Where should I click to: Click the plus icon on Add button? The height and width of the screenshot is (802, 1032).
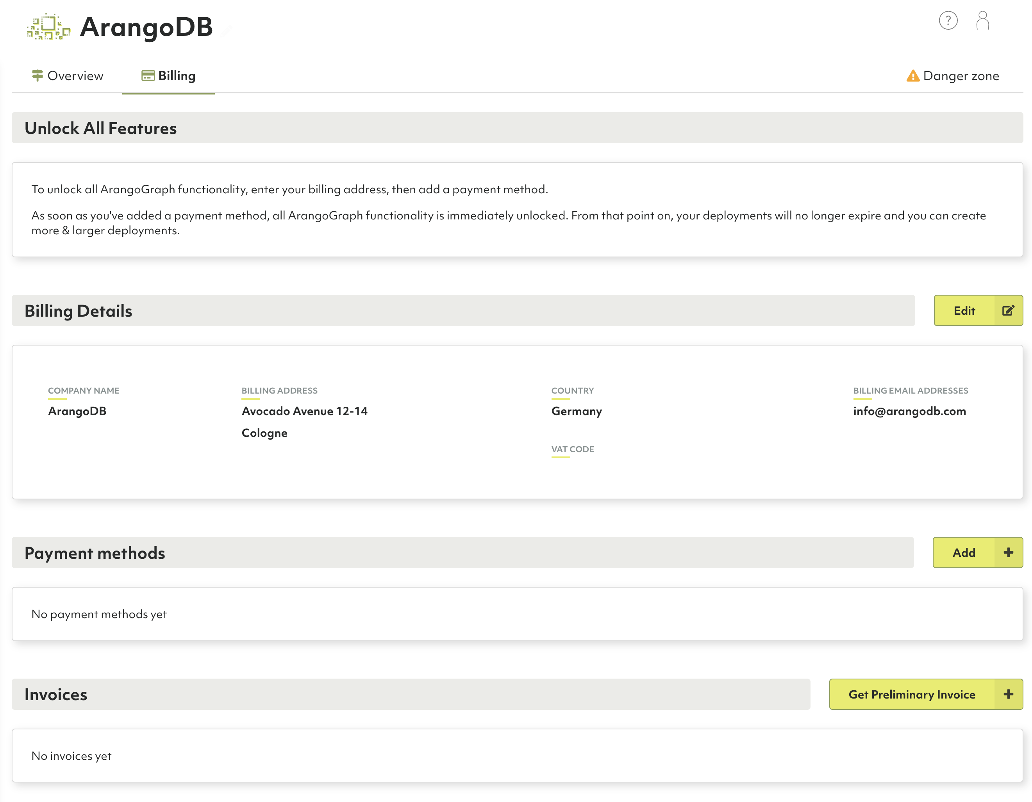click(x=1008, y=552)
